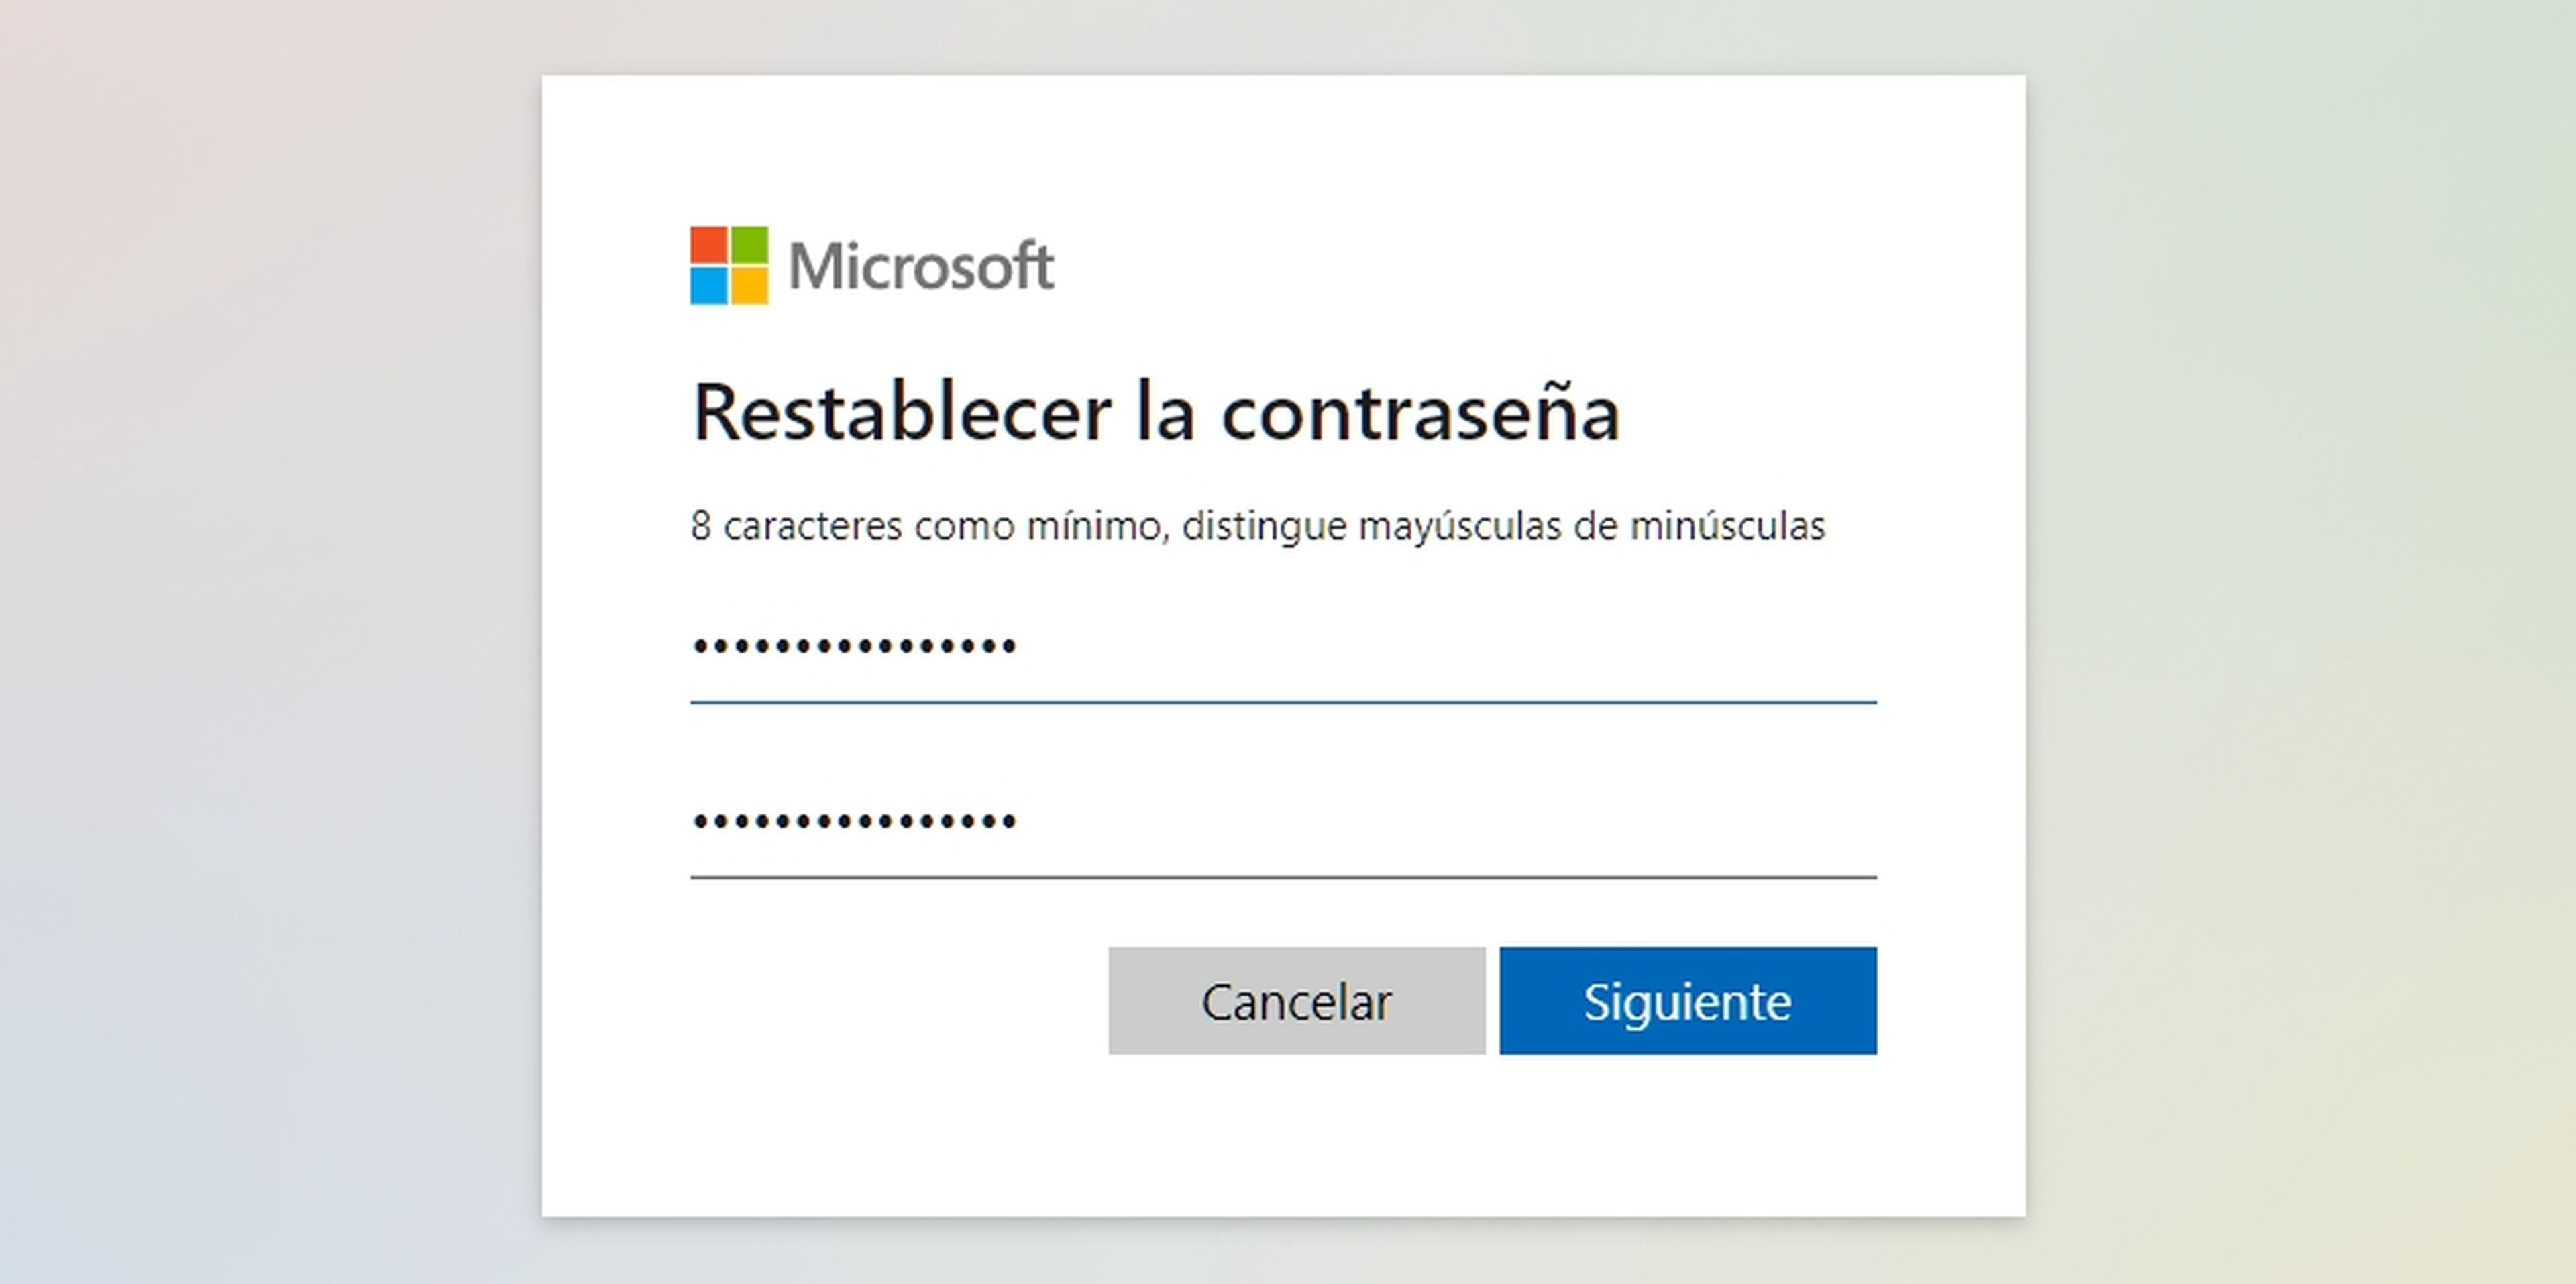The image size is (2576, 1284).
Task: Click the green square of Microsoft logo
Action: coord(750,244)
